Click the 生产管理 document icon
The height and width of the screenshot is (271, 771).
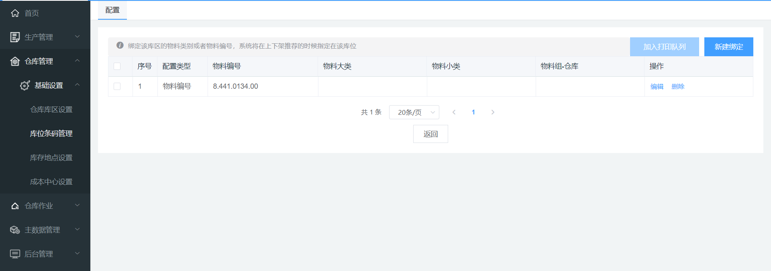pos(15,37)
